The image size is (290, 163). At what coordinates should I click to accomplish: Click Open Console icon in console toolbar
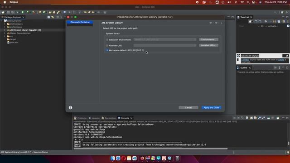pos(278,118)
